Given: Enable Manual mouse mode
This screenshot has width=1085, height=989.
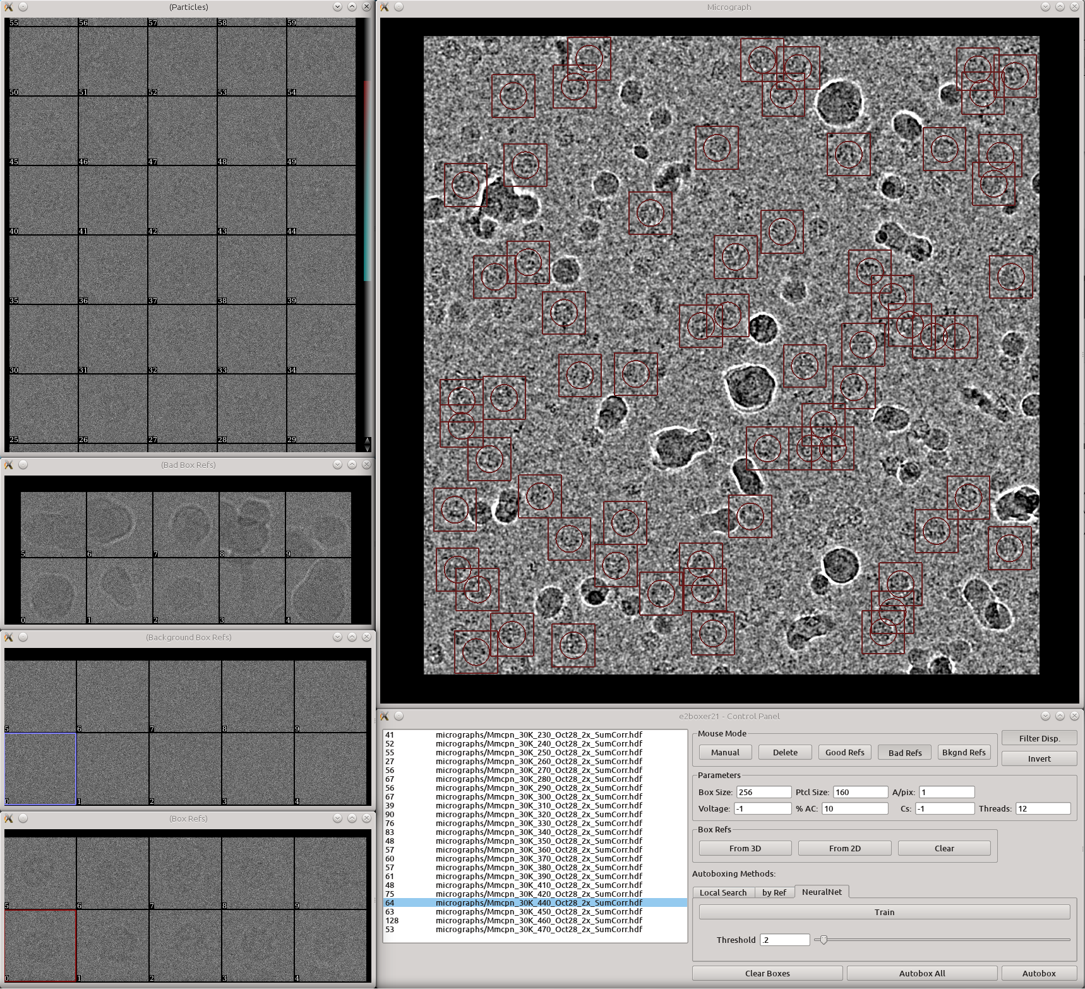Looking at the screenshot, I should click(725, 752).
